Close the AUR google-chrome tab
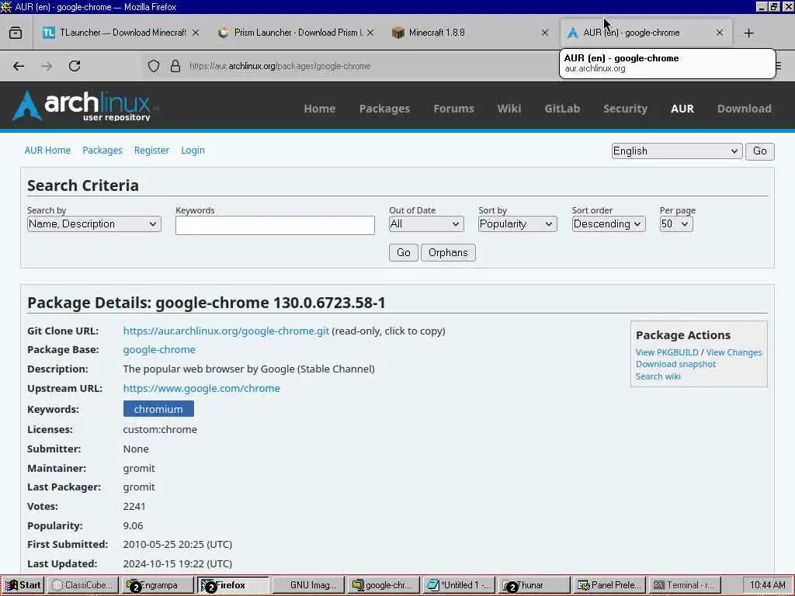795x596 pixels. coord(720,33)
